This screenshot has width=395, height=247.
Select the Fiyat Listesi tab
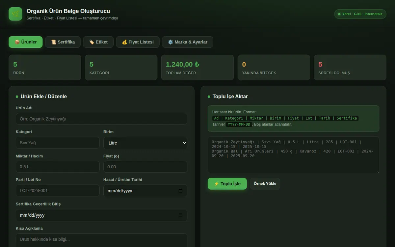pyautogui.click(x=138, y=42)
